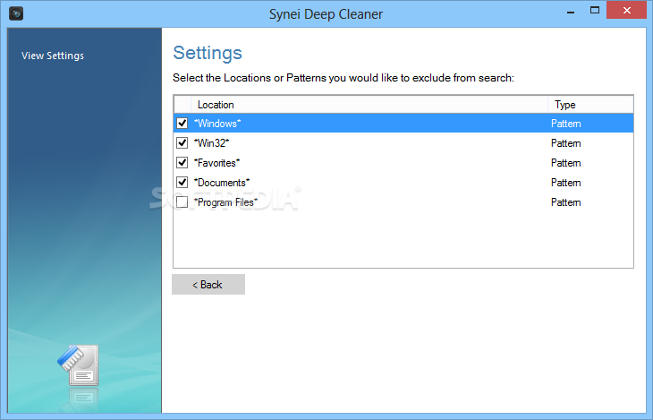Click the Pattern type cell for *Win32*
This screenshot has height=420, width=653.
tap(565, 143)
